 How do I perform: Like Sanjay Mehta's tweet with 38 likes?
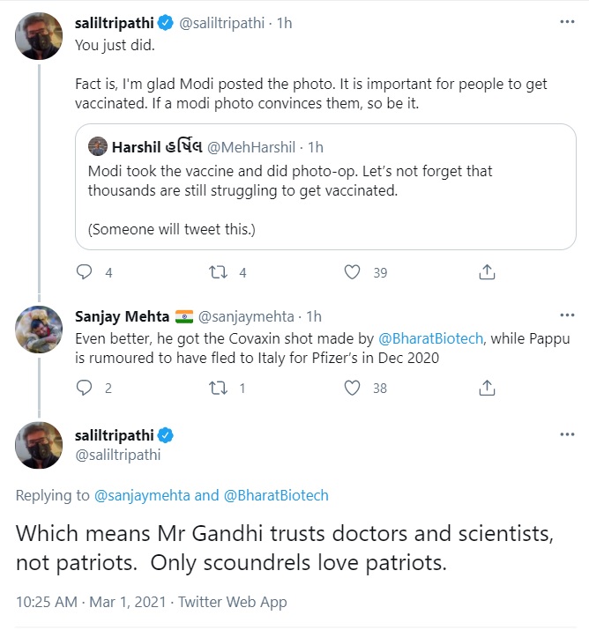tap(352, 387)
